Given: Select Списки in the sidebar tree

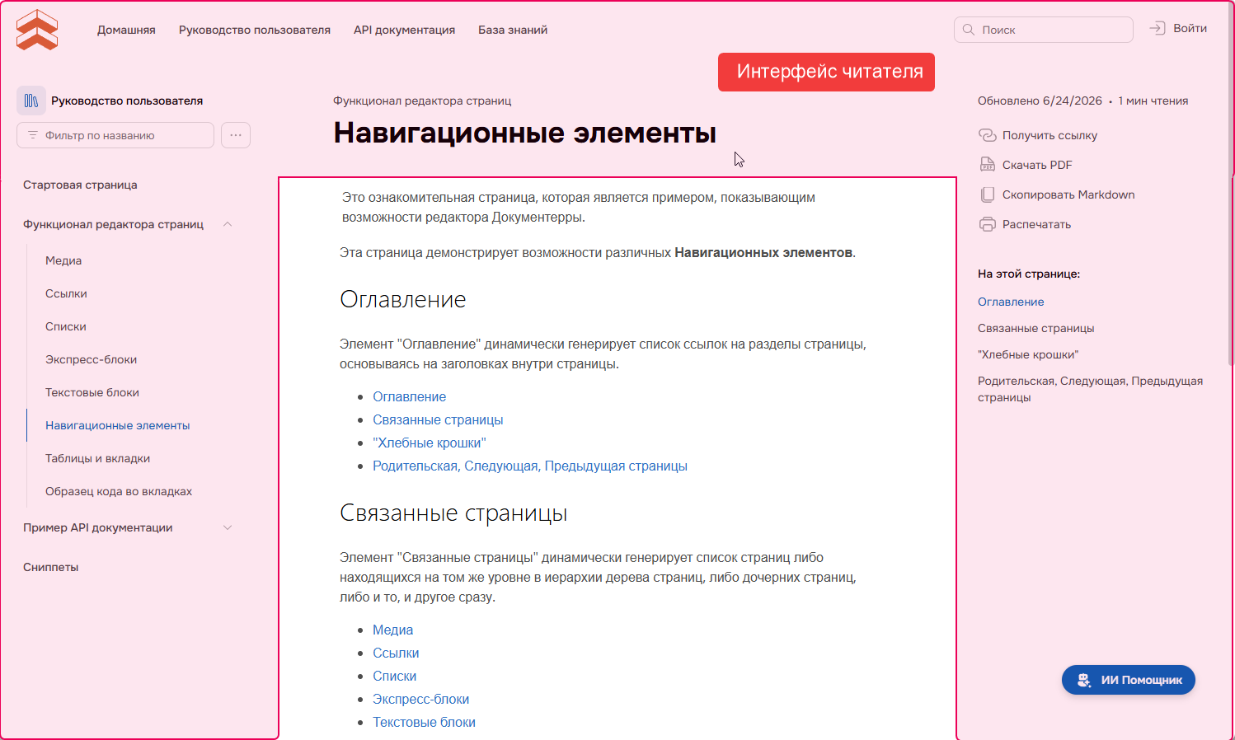Looking at the screenshot, I should 66,326.
